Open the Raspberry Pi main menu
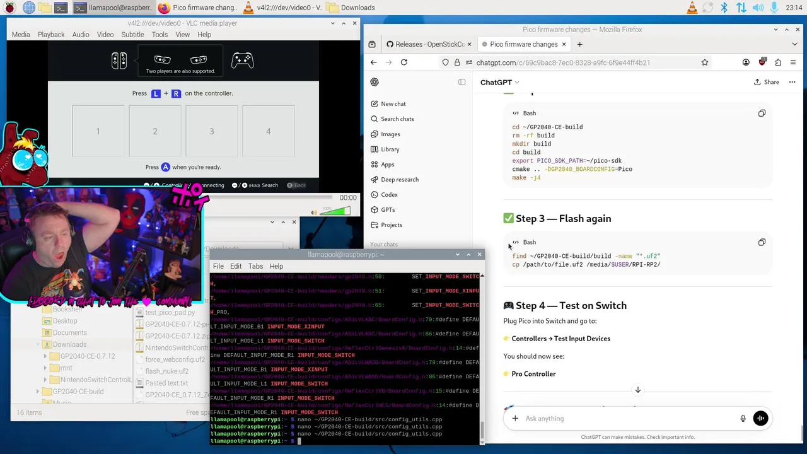807x454 pixels. tap(9, 8)
